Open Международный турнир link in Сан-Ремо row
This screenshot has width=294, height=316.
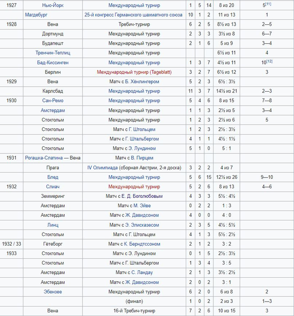[x=134, y=100]
